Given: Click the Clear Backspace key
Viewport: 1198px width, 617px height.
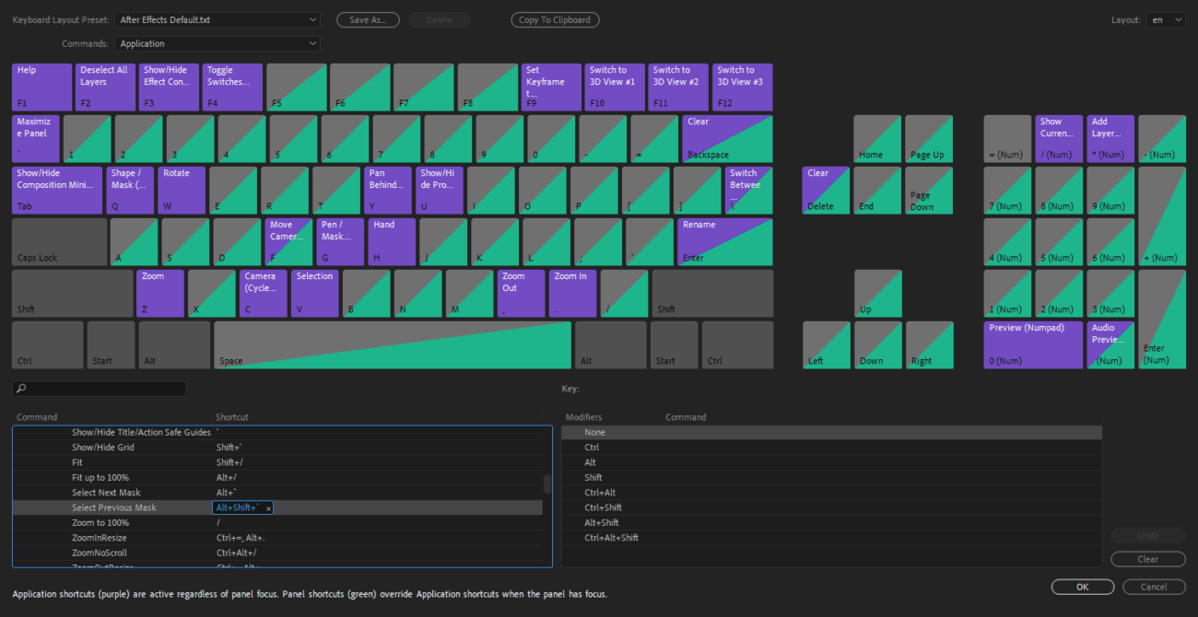Looking at the screenshot, I should click(x=728, y=138).
